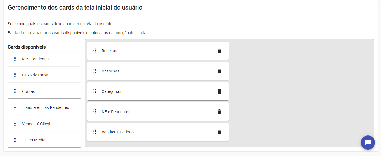Viewport: 381px width, 156px height.
Task: Remove the Vendas X Período card
Action: click(x=219, y=132)
